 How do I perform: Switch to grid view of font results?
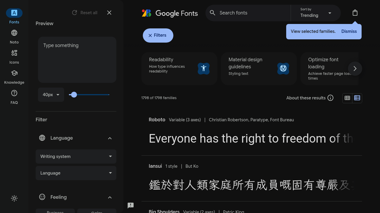[x=347, y=98]
